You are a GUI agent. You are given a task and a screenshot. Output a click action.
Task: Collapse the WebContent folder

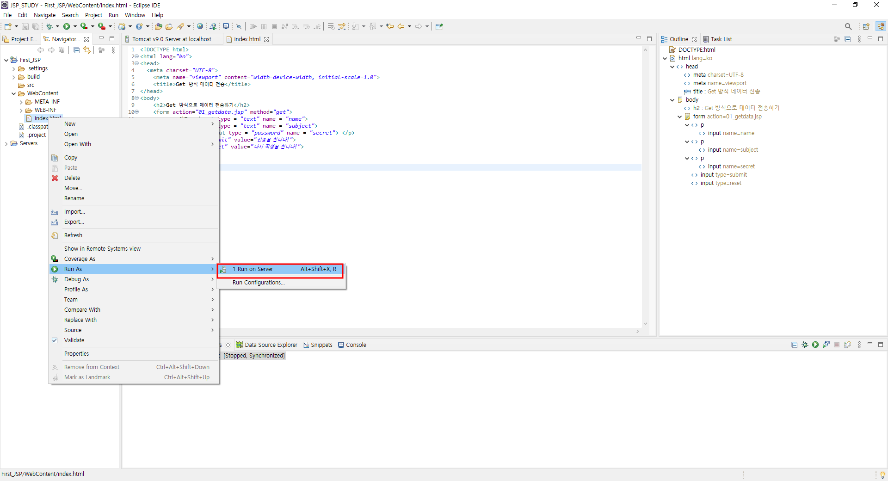point(13,93)
